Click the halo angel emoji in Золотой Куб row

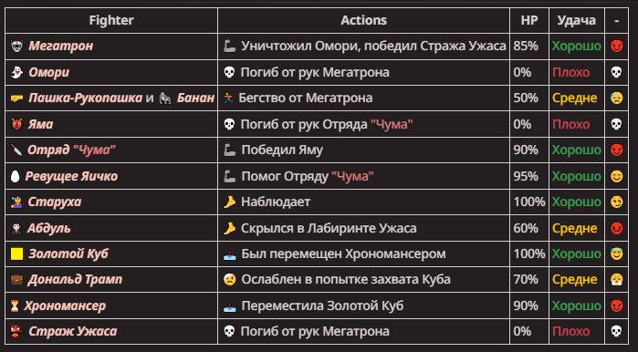616,254
